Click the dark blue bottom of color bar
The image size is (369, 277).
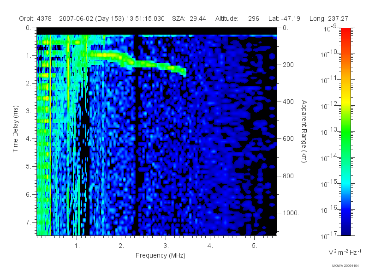(x=346, y=231)
